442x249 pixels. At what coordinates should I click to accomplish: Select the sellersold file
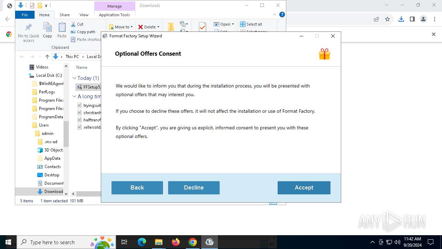pyautogui.click(x=89, y=127)
